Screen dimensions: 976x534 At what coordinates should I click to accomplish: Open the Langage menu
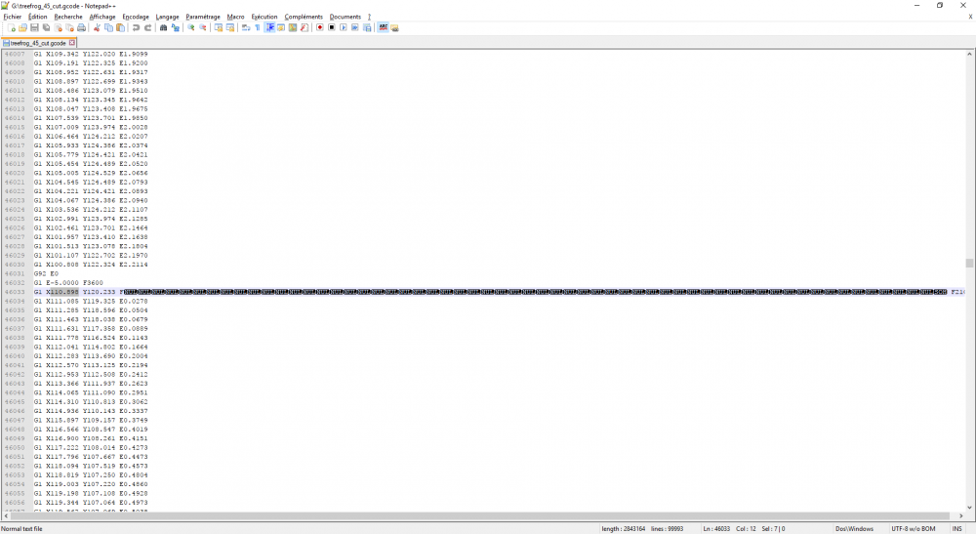167,17
